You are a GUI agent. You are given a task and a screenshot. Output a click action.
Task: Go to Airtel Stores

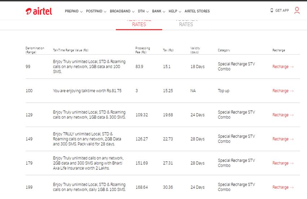pyautogui.click(x=197, y=11)
